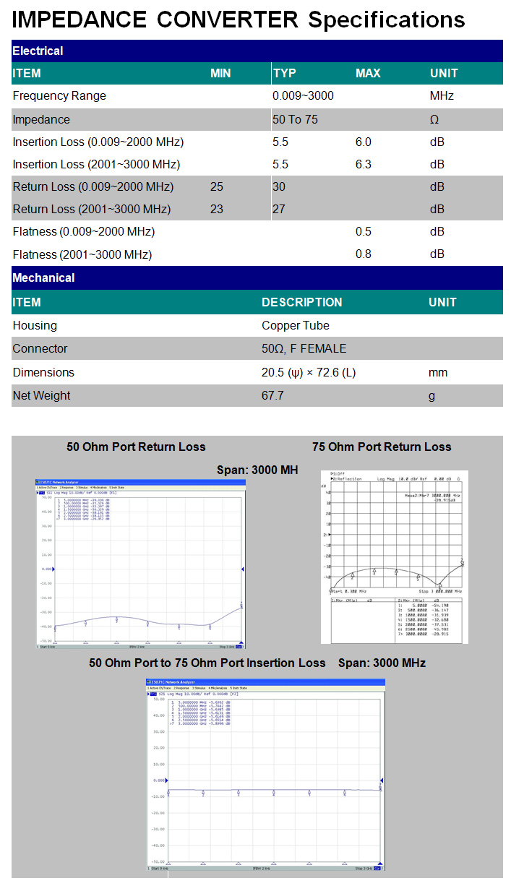Click the 50 Ohm Port to 75 Ohm Port Insertion Loss caption
Viewport: 511px width, 891px height.
(207, 663)
